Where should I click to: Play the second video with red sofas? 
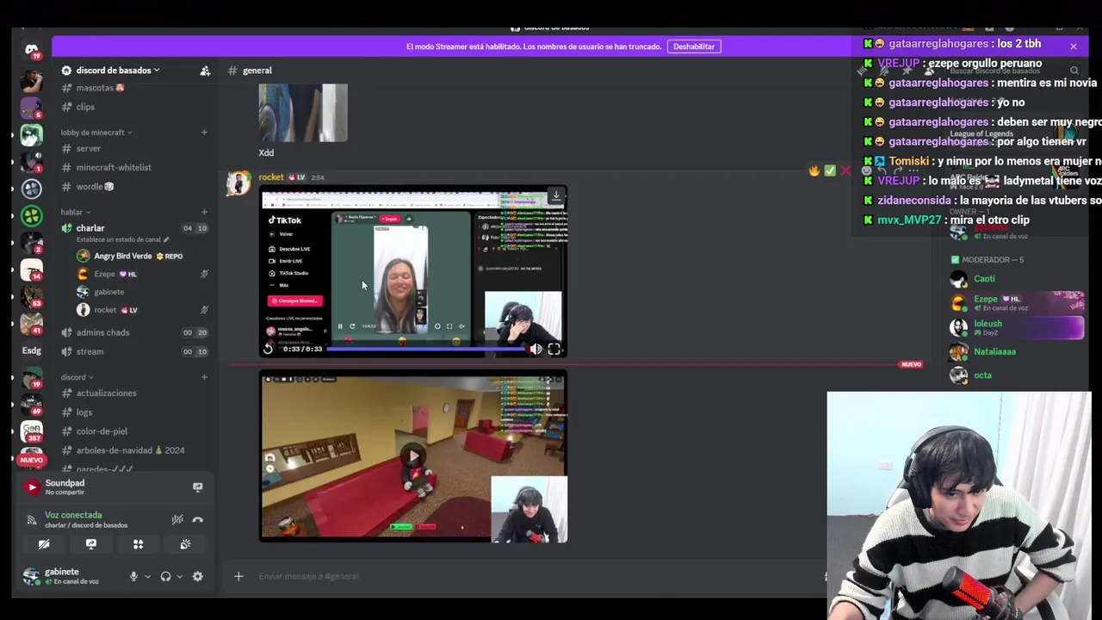pyautogui.click(x=413, y=456)
